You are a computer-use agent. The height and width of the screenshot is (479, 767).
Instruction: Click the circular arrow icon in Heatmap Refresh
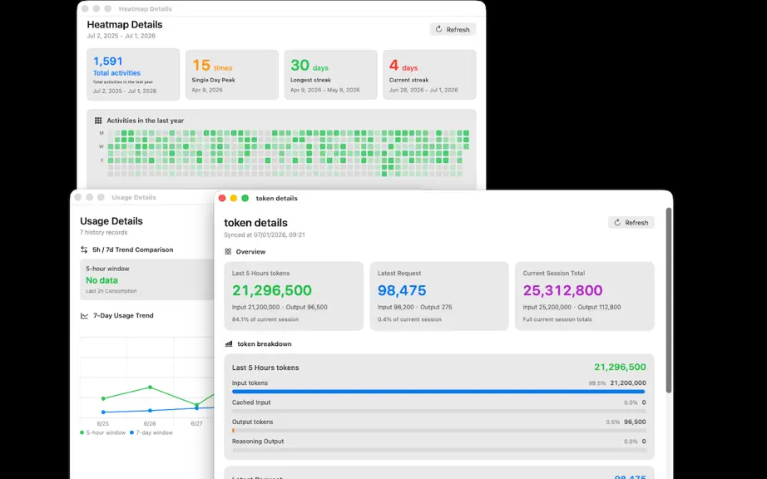[x=438, y=29]
